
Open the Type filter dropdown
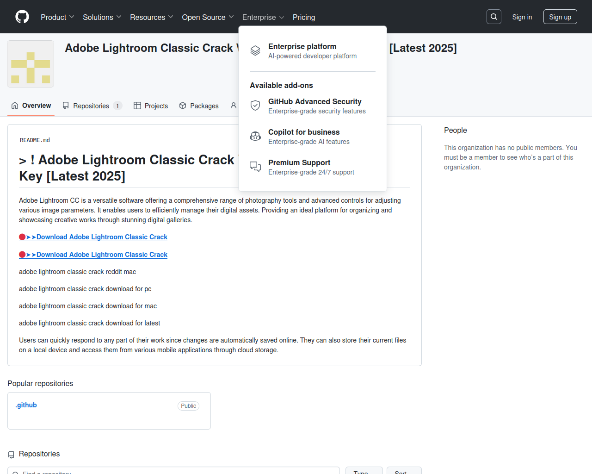pyautogui.click(x=364, y=470)
